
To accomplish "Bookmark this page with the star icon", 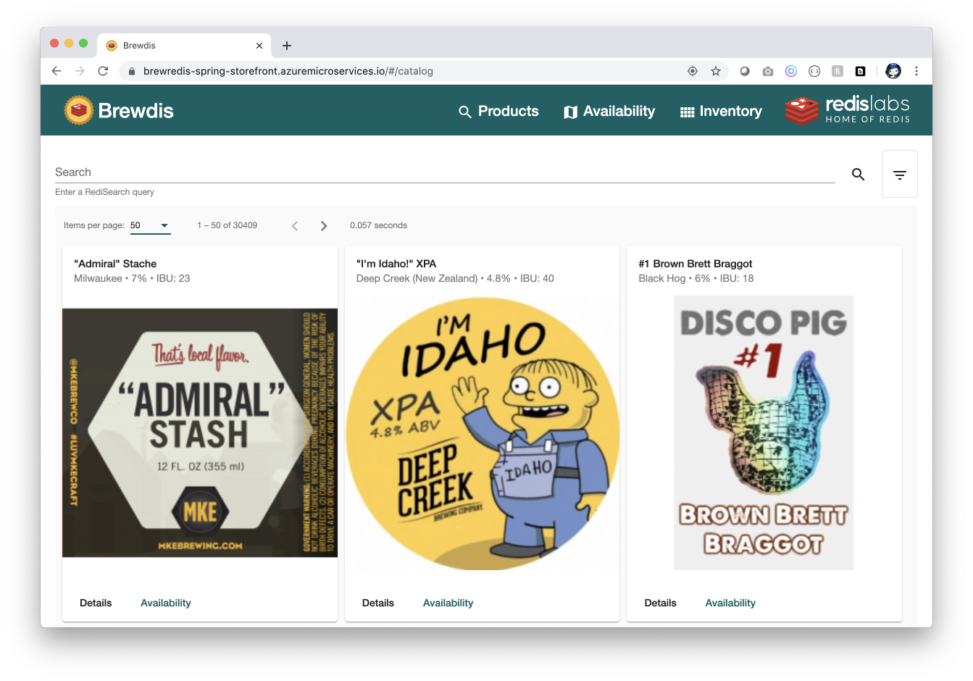I will 716,71.
